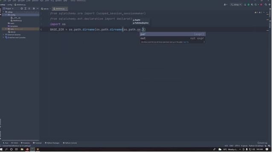Open the TODO tool window
The image size is (273, 153).
pyautogui.click(x=15, y=143)
